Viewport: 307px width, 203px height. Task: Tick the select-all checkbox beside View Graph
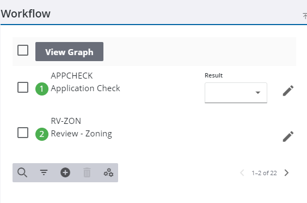pyautogui.click(x=23, y=50)
